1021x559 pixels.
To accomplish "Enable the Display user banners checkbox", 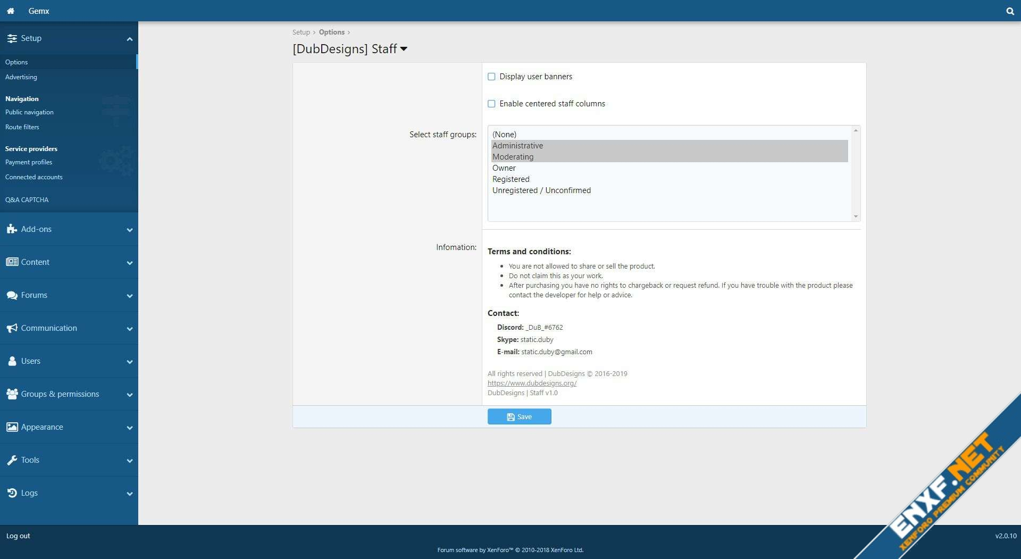I will pos(491,77).
